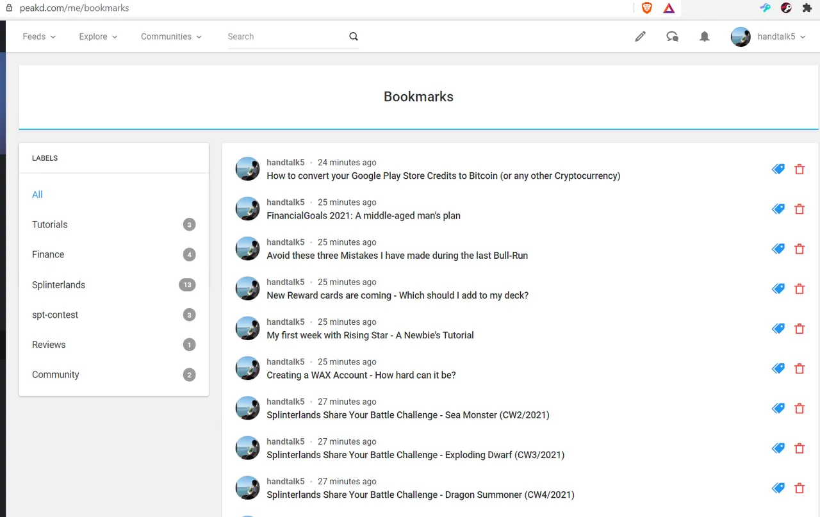The height and width of the screenshot is (517, 820).
Task: Delete the FinancialGoals 2021 bookmark
Action: coord(799,209)
